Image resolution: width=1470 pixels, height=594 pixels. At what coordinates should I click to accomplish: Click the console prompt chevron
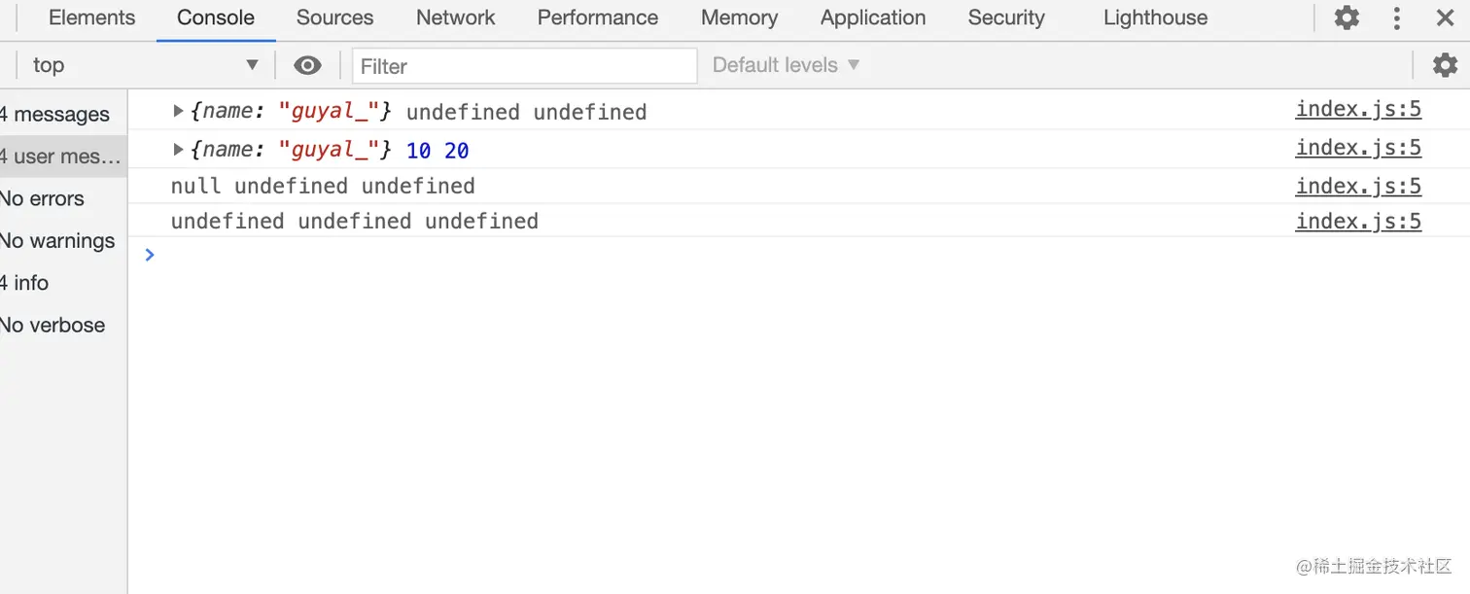[150, 255]
